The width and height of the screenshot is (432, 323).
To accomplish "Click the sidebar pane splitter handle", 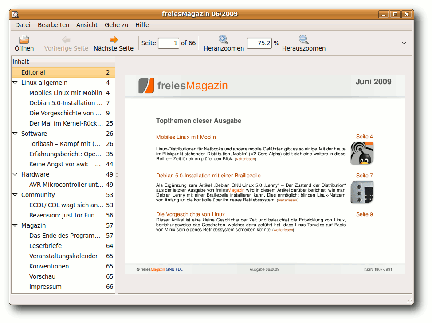I will click(117, 175).
